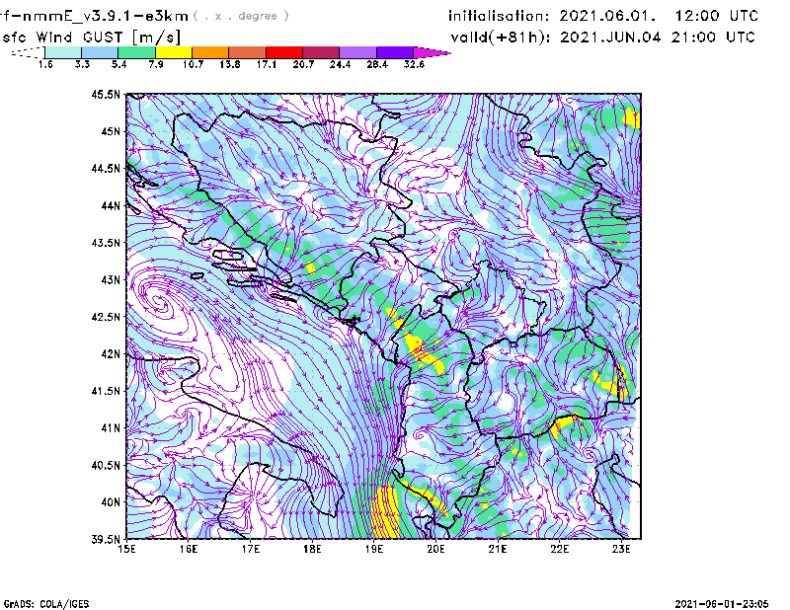The width and height of the screenshot is (790, 610).
Task: Click legend value 10.7
Action: coord(193,64)
